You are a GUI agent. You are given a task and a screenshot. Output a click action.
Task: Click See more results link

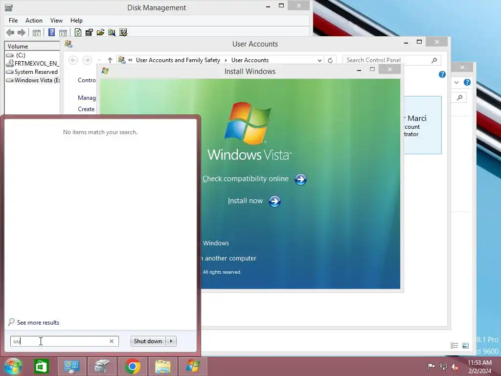(38, 323)
